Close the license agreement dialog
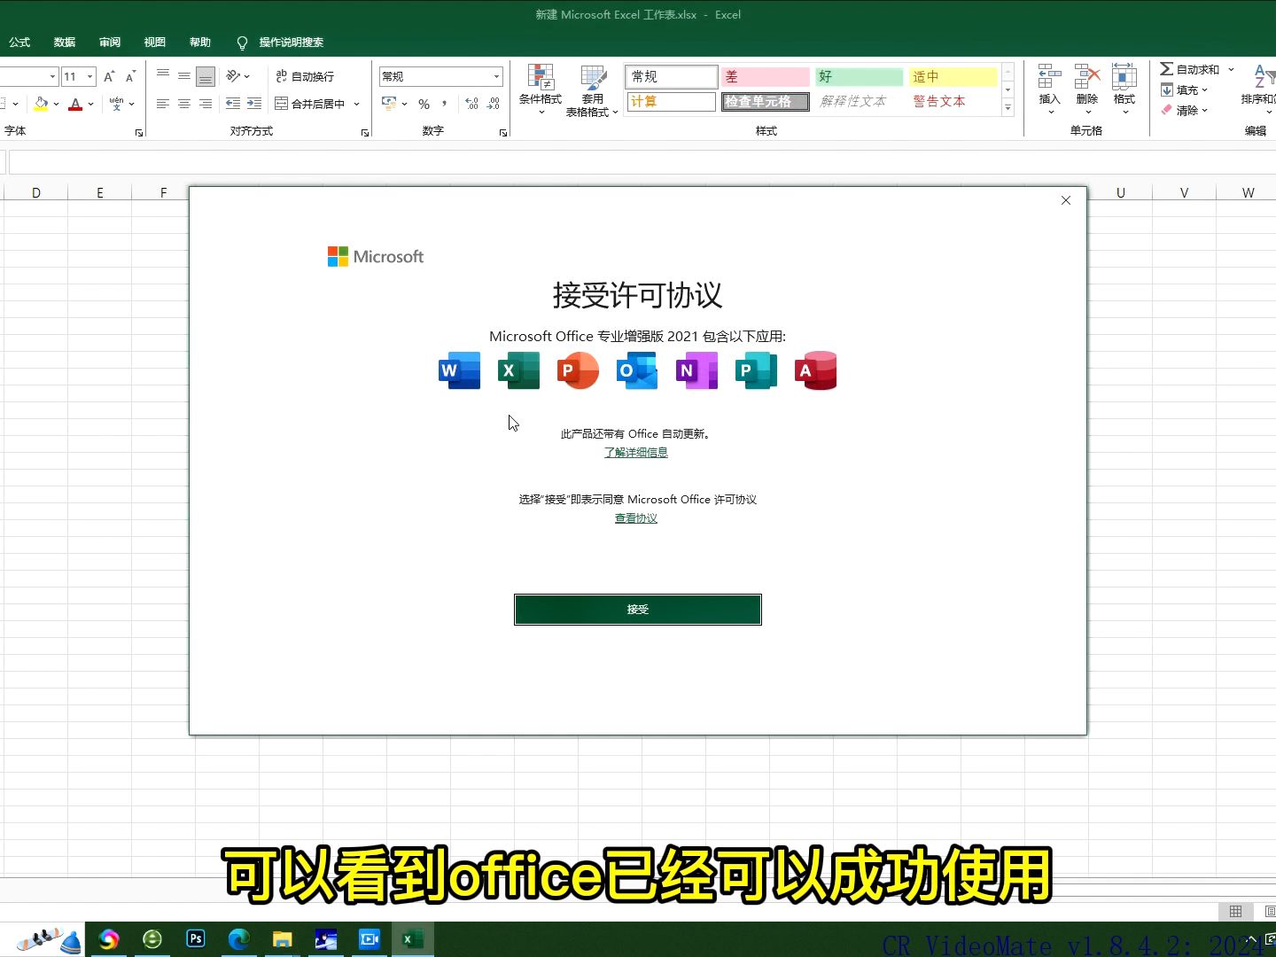1276x957 pixels. (1066, 200)
